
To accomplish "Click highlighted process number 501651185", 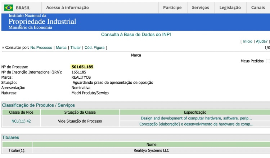I will 82,67.
